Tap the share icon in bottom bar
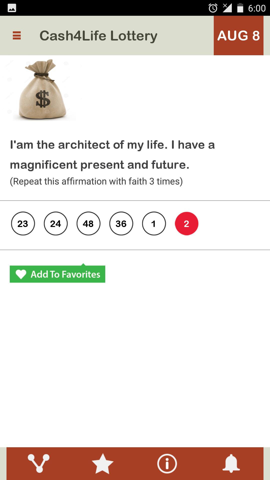The height and width of the screenshot is (480, 270). (x=39, y=463)
